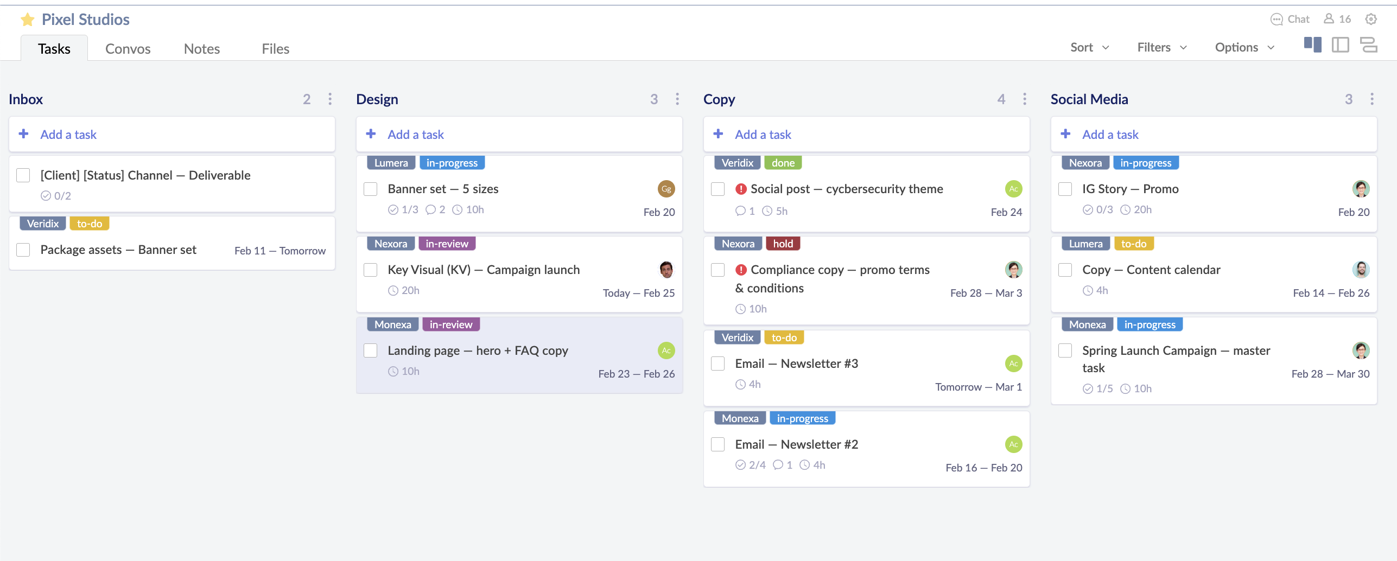Mark Email — Newsletter #3 as complete
The height and width of the screenshot is (561, 1397).
tap(718, 364)
